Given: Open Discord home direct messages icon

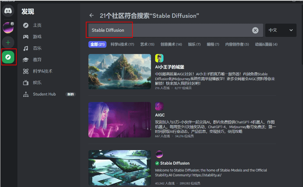Looking at the screenshot, I should 8,11.
